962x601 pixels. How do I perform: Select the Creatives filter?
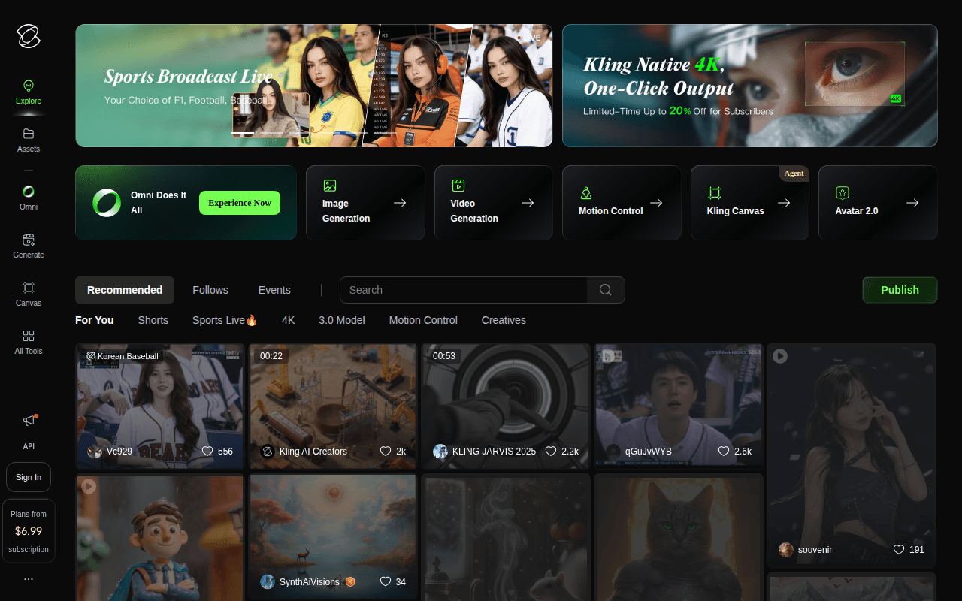click(x=504, y=320)
